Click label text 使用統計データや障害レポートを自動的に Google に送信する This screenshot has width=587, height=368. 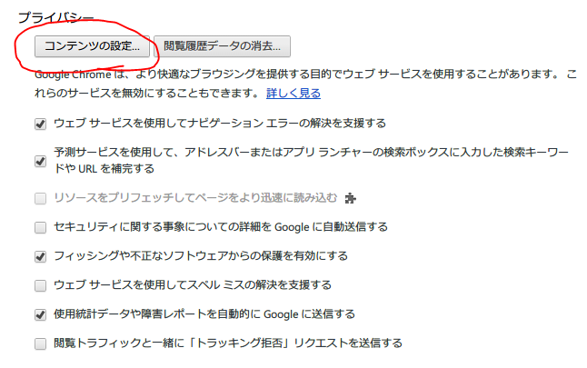[204, 314]
